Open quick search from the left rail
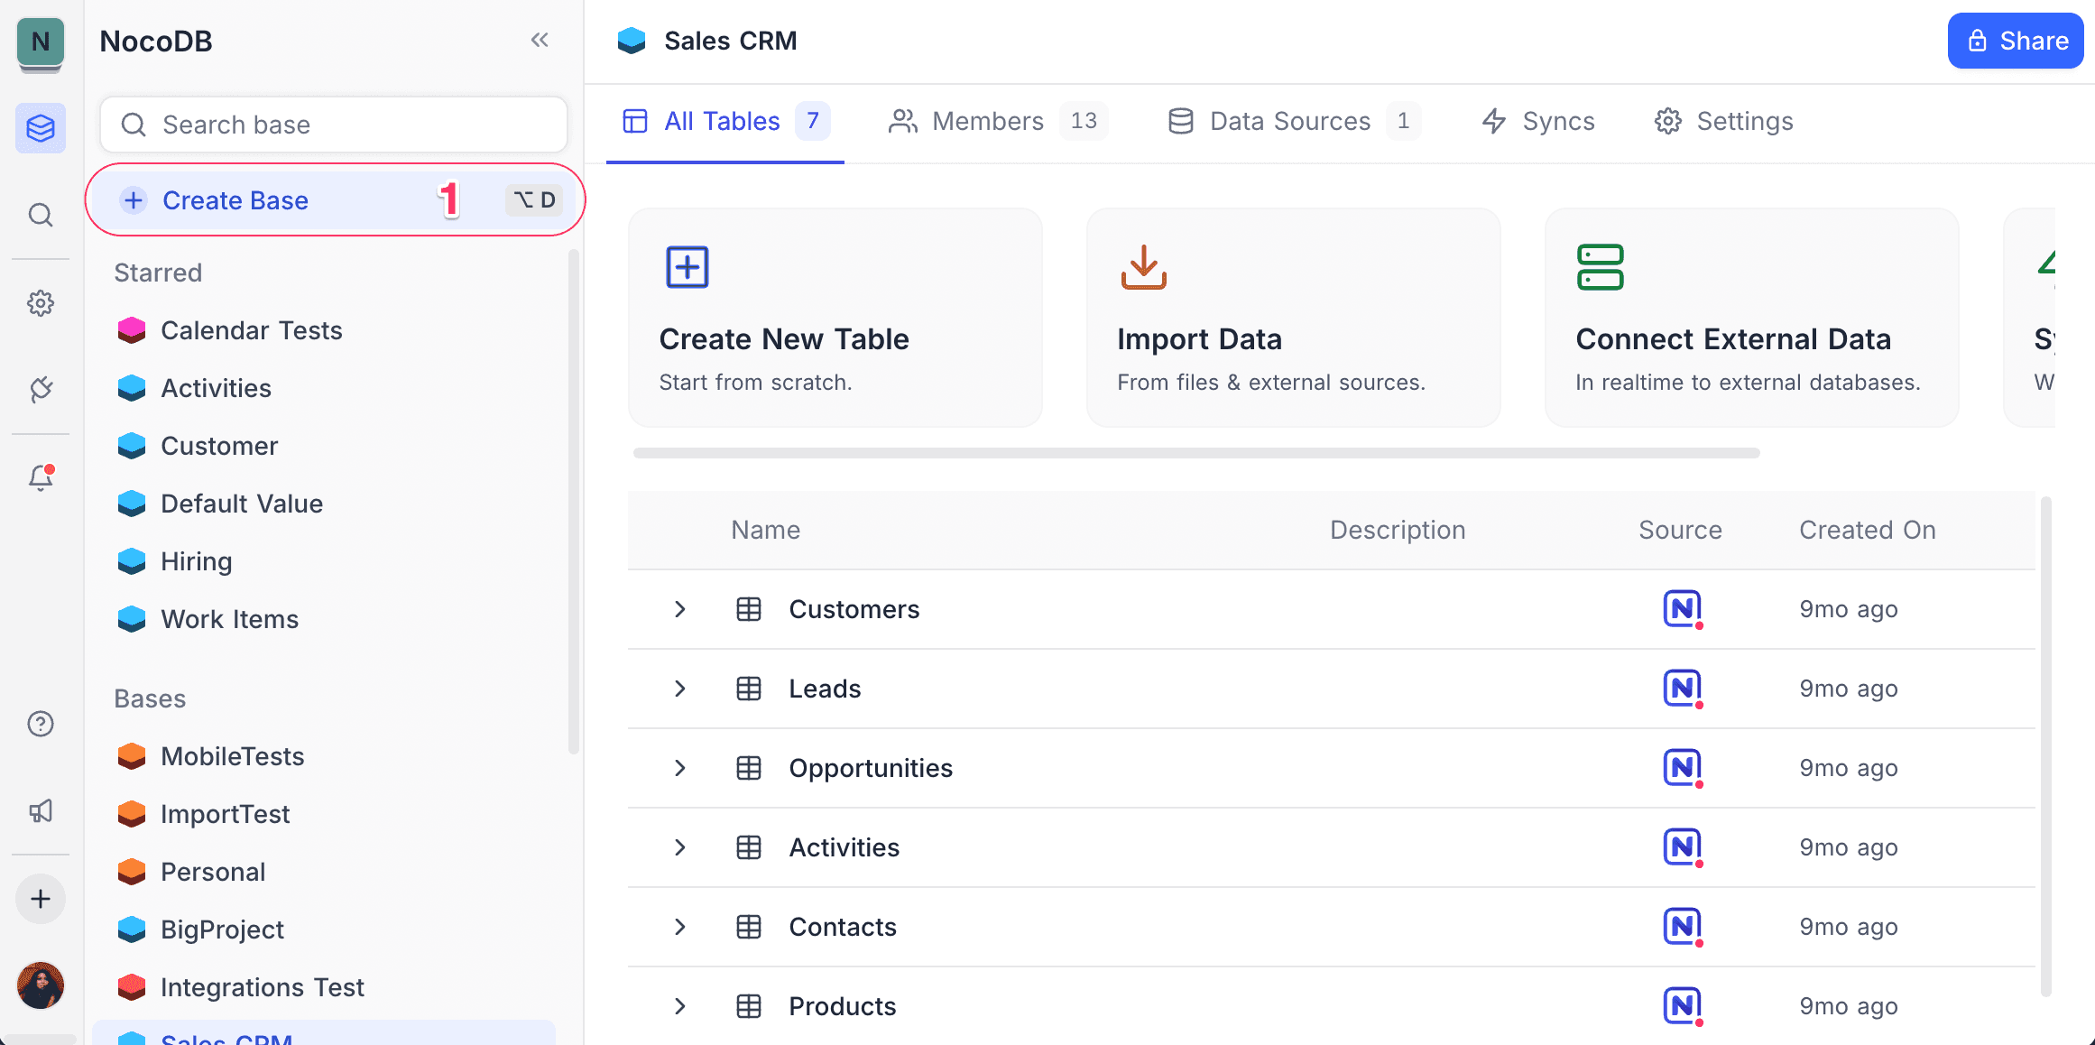 pyautogui.click(x=40, y=215)
